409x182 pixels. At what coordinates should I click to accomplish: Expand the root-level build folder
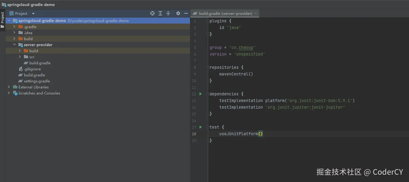coord(14,39)
